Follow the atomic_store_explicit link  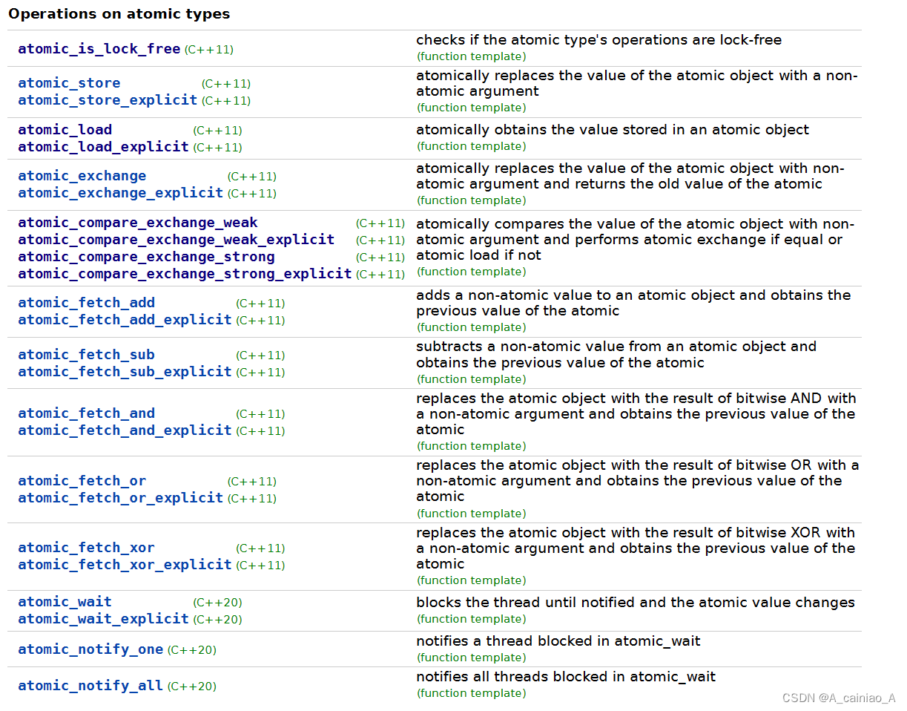(108, 100)
